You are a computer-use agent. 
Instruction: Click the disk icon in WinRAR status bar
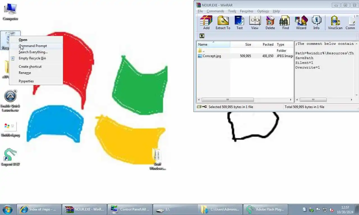coord(199,107)
